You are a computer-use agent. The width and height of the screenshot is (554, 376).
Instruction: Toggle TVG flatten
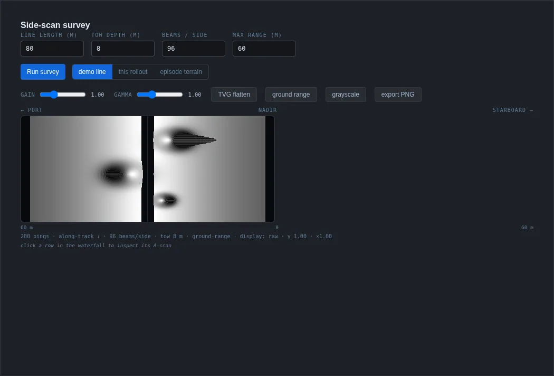coord(234,95)
